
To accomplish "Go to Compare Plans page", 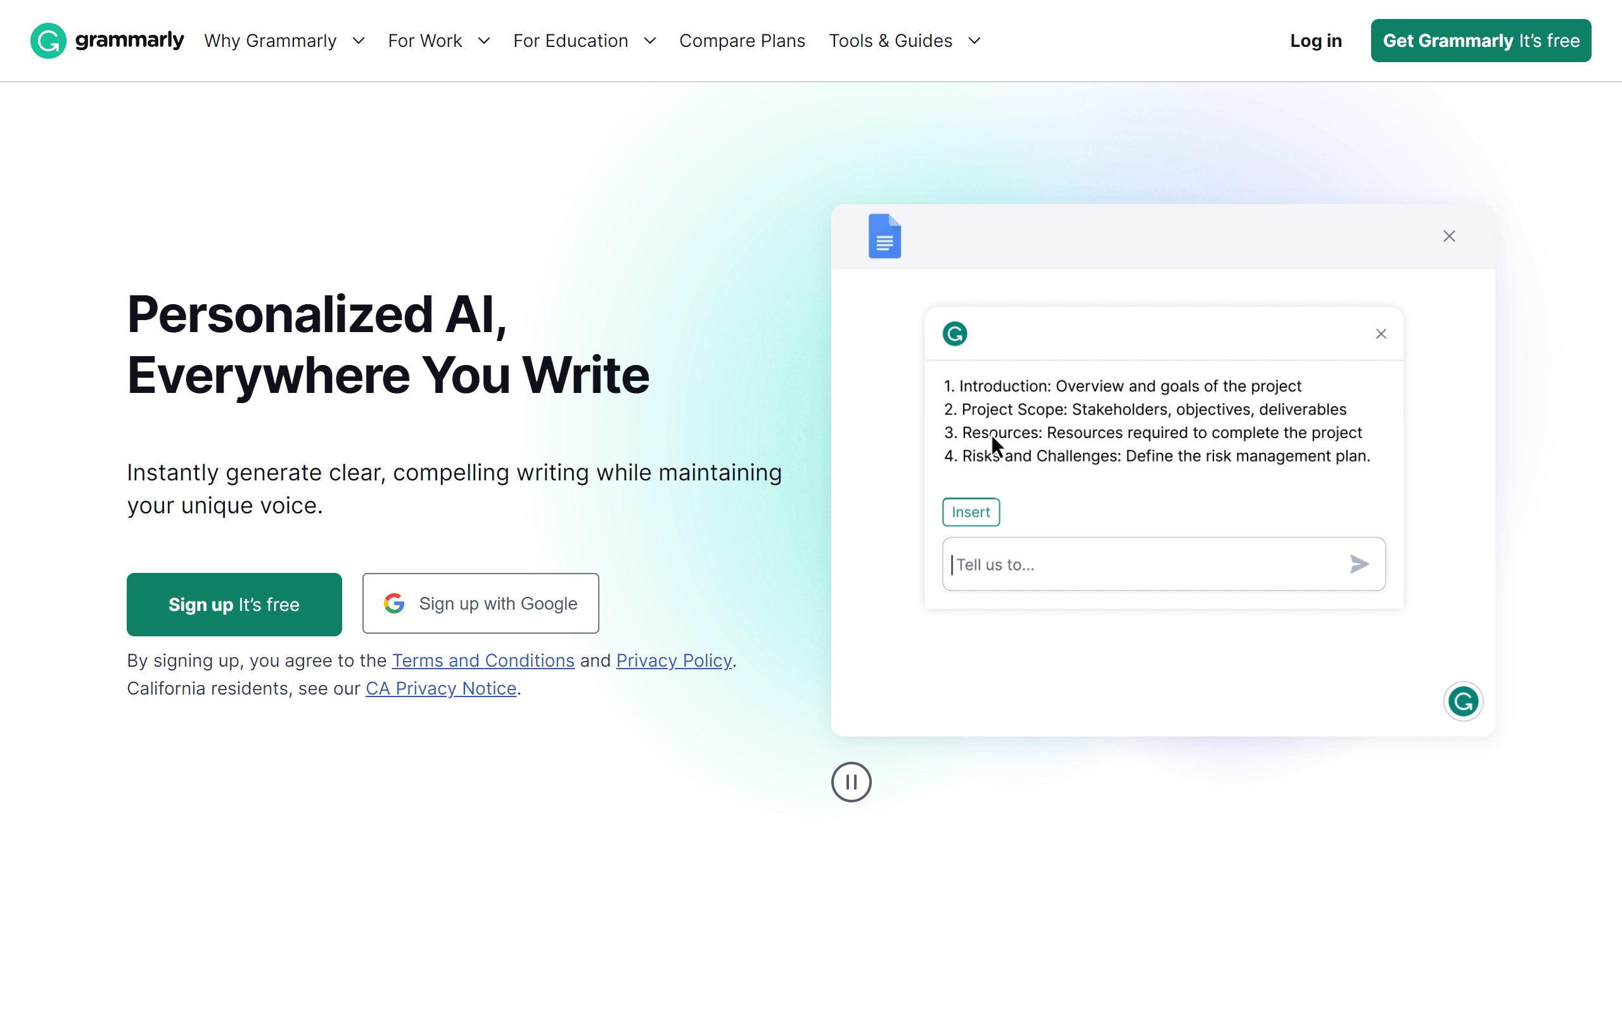I will point(742,41).
